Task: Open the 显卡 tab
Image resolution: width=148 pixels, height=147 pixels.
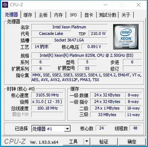Action: 89,15
